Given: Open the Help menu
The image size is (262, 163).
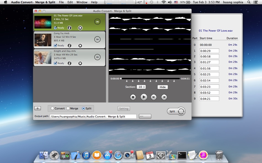Looking at the screenshot, I should (x=94, y=2).
